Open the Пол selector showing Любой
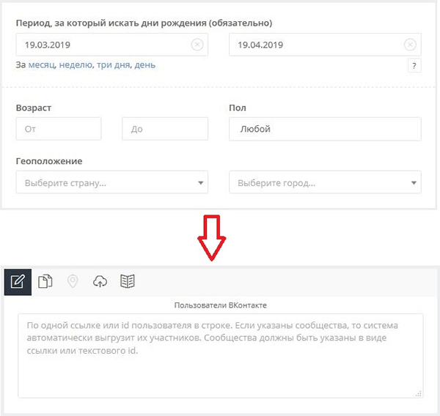Screen dimensions: 440x416 point(325,129)
